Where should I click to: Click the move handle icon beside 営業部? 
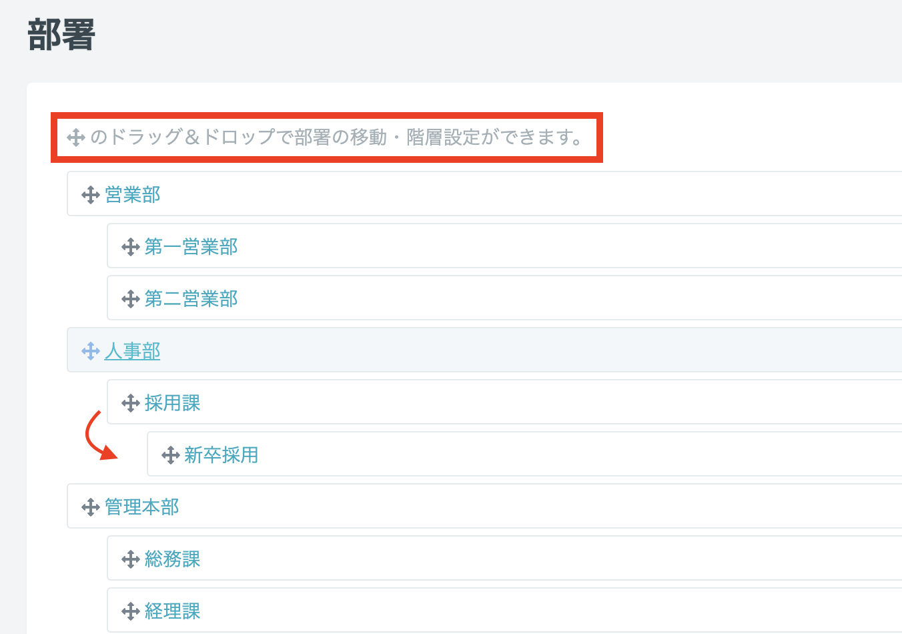(91, 195)
